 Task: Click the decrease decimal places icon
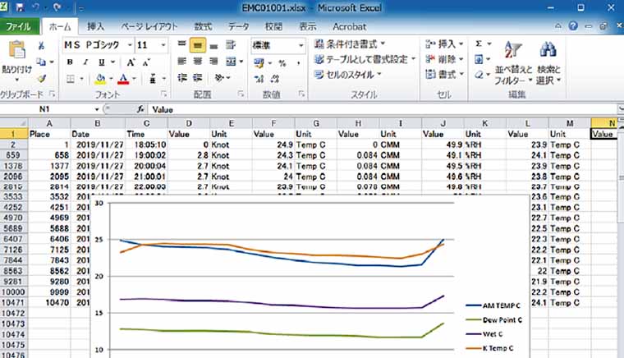pos(275,79)
